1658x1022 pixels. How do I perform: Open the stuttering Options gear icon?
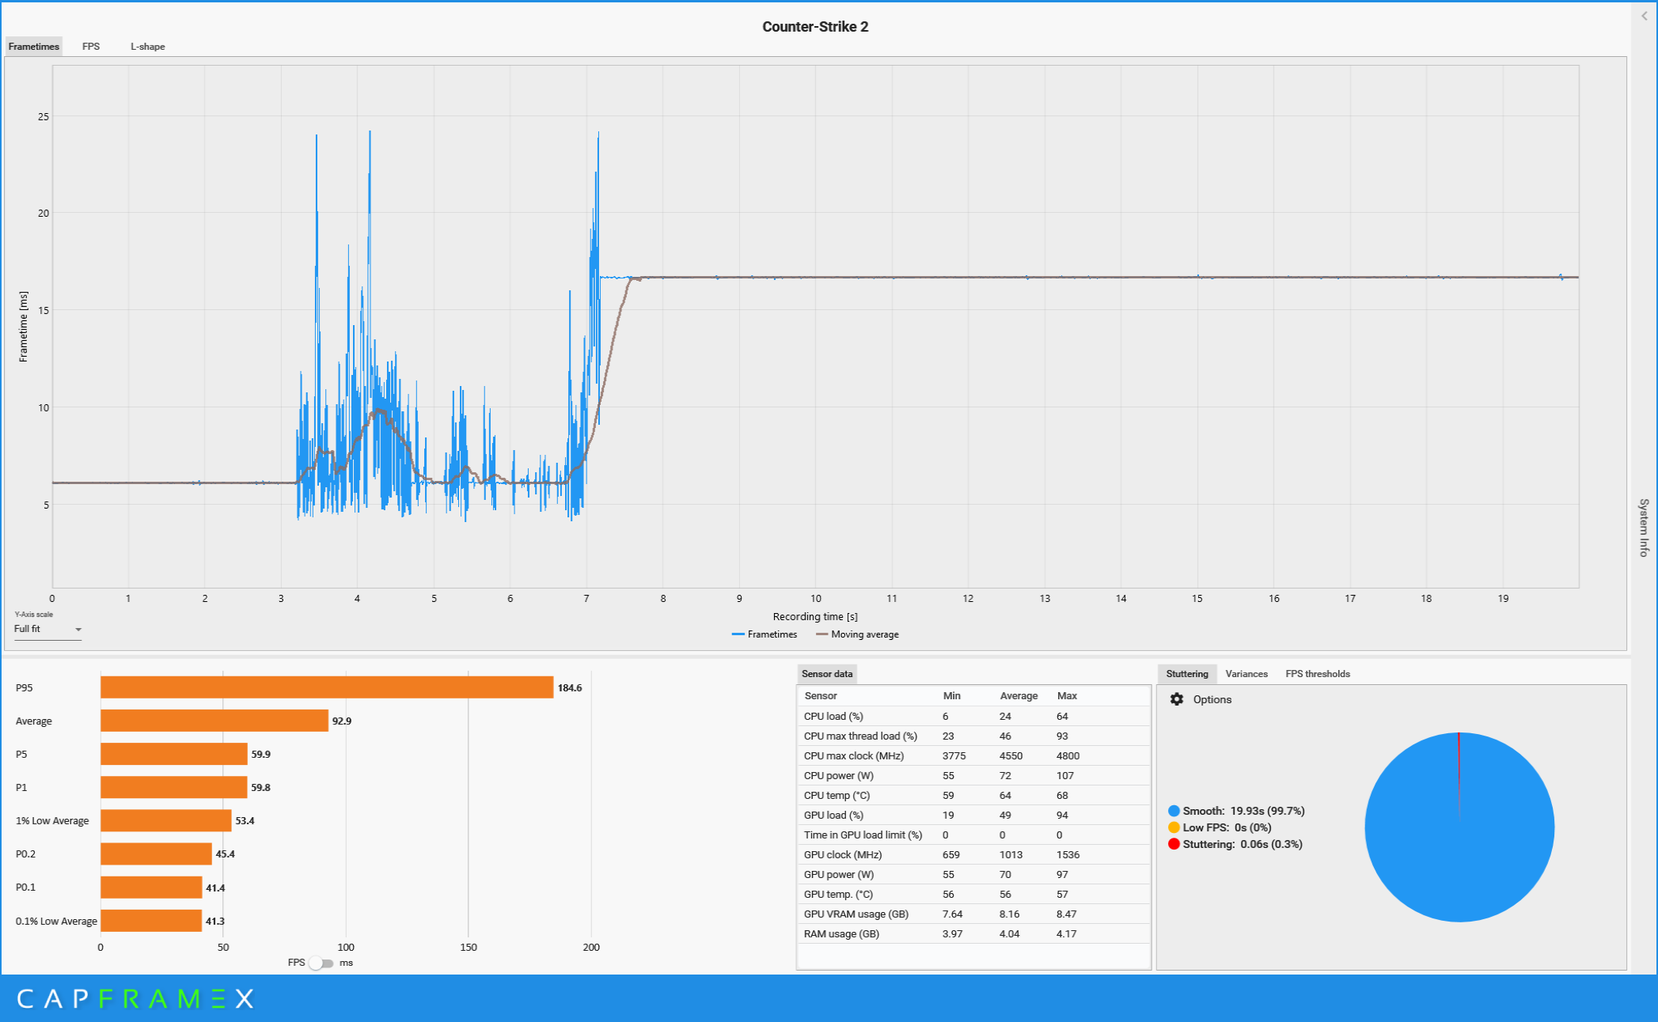click(x=1177, y=699)
